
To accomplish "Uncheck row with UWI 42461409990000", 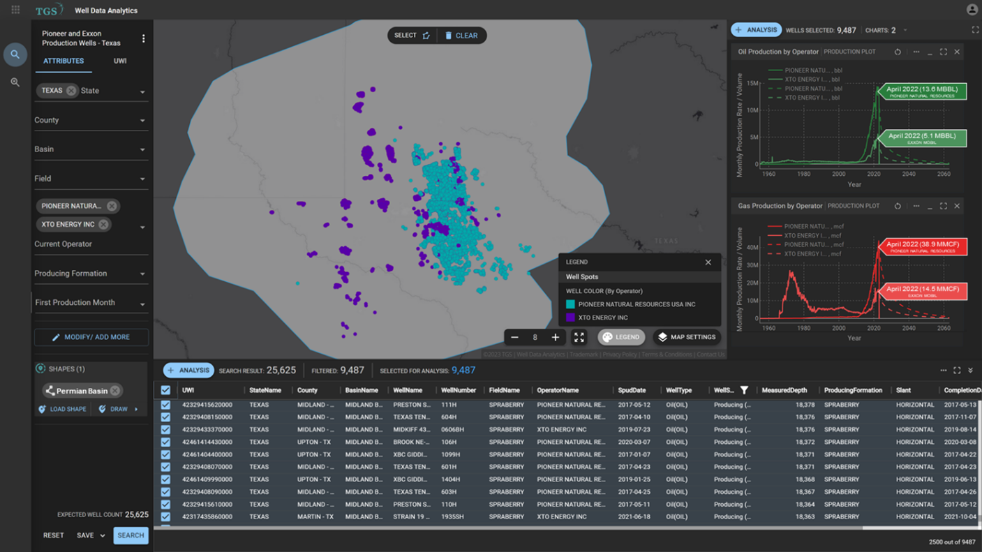I will click(165, 479).
